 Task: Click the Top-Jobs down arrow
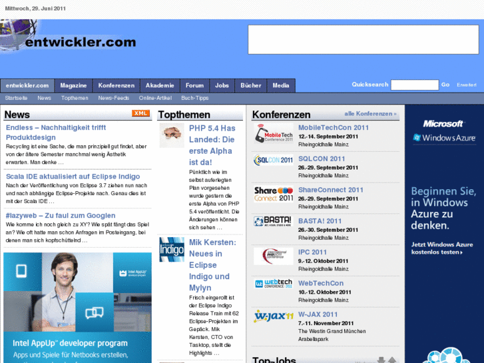381,360
